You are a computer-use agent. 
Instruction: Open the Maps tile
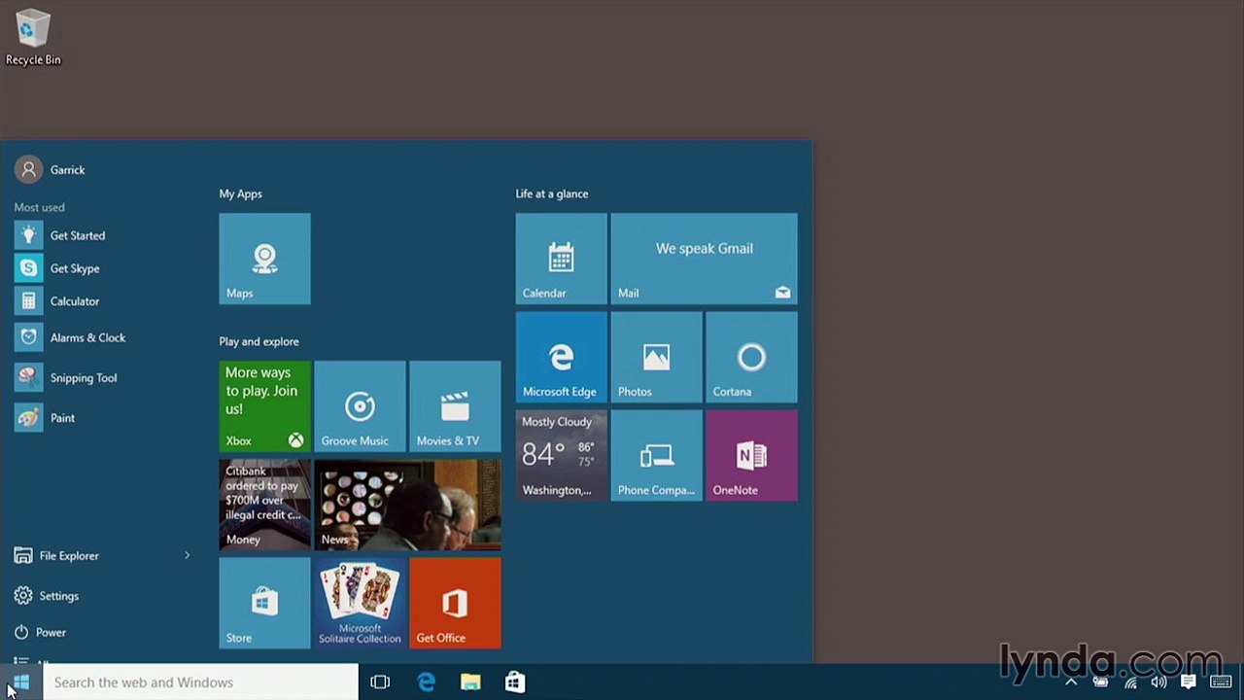coord(264,259)
